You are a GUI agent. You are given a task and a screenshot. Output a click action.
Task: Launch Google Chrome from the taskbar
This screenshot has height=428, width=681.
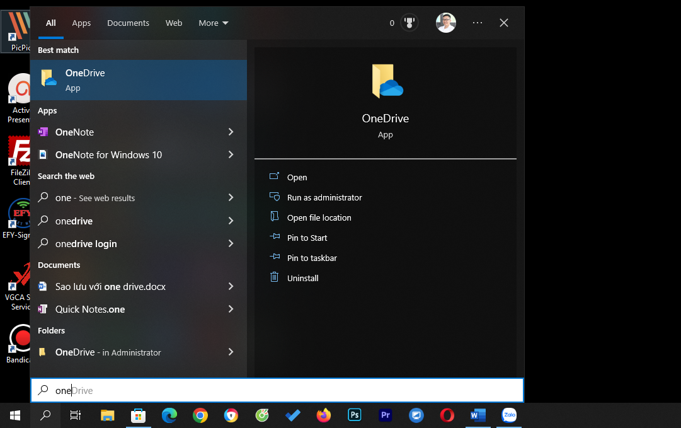(200, 415)
